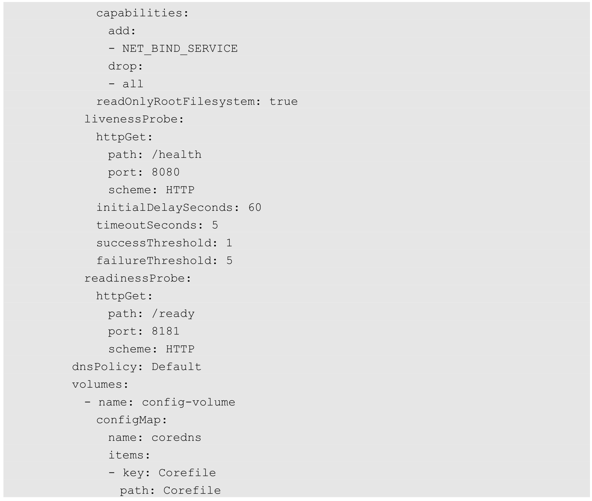592x501 pixels.
Task: Click the /ready path value
Action: tap(173, 314)
